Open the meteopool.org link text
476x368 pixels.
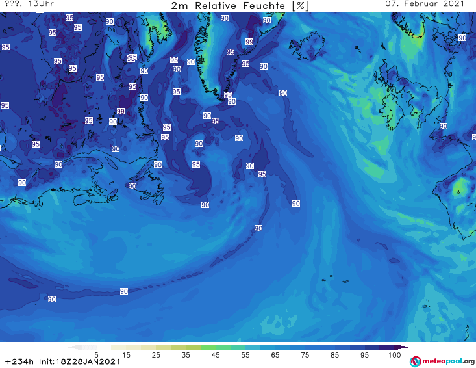coord(449,361)
